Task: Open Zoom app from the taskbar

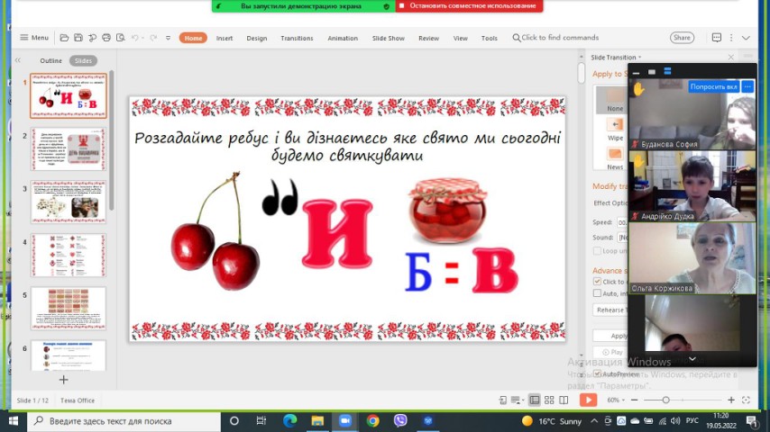Action: (x=344, y=420)
